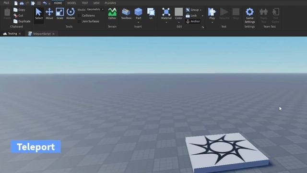
Task: Expand the Color dropdown arrow
Action: coord(178,23)
